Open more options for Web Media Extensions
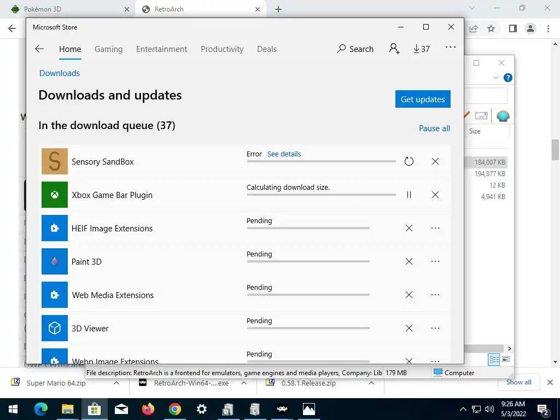The height and width of the screenshot is (420, 560). pyautogui.click(x=435, y=295)
